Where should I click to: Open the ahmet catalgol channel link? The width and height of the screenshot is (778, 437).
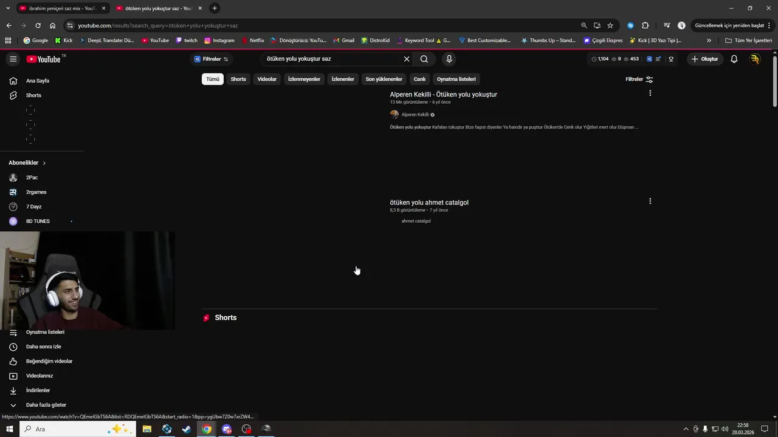point(416,221)
